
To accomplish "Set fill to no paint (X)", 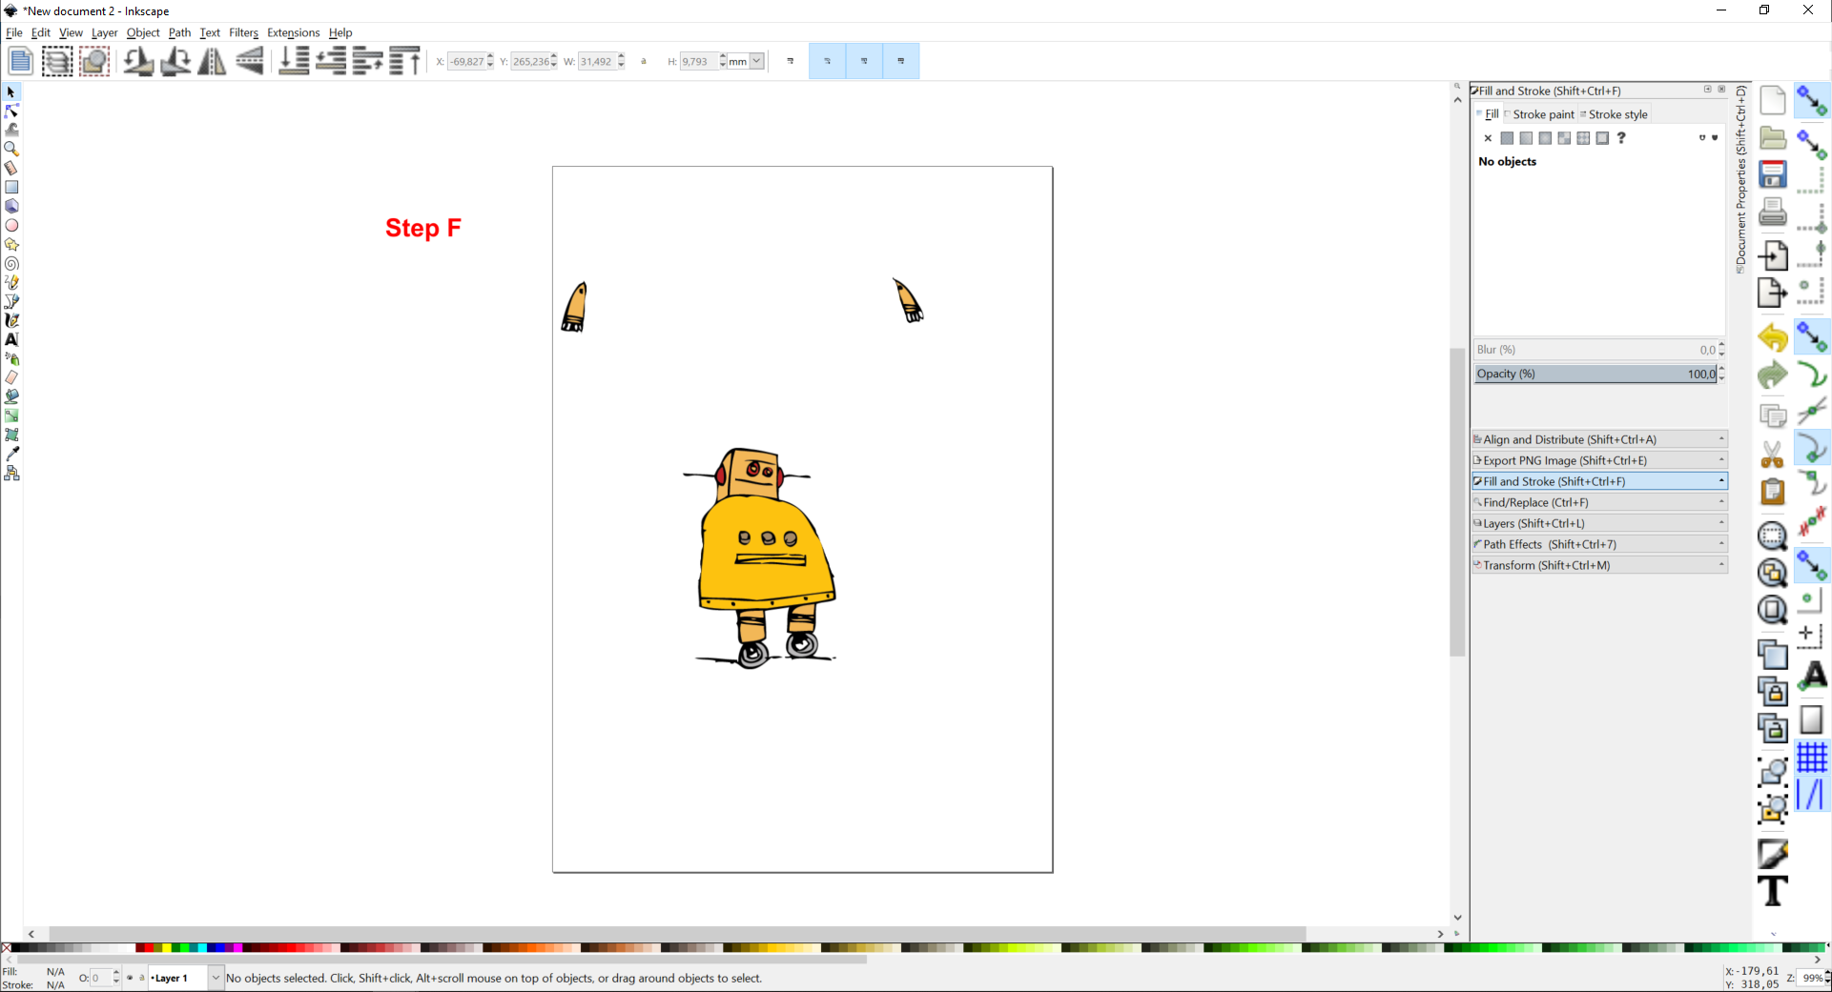I will pyautogui.click(x=1488, y=138).
